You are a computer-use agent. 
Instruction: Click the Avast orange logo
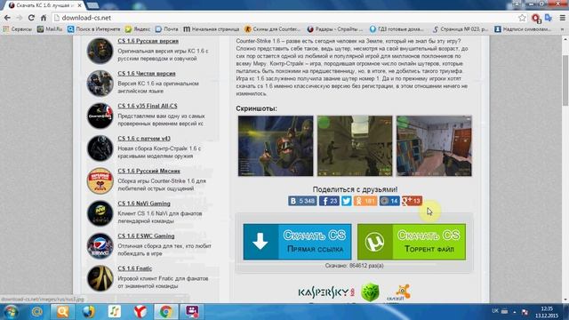coord(398,292)
